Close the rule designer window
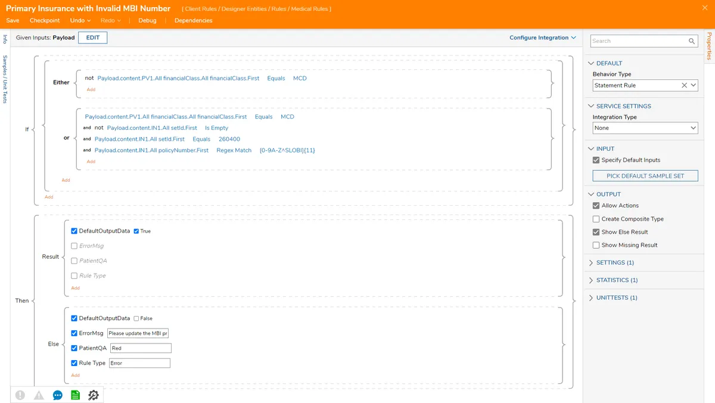Screen dimensions: 715x403 click(705, 7)
